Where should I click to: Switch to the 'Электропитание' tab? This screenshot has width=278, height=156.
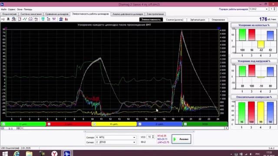point(155,14)
